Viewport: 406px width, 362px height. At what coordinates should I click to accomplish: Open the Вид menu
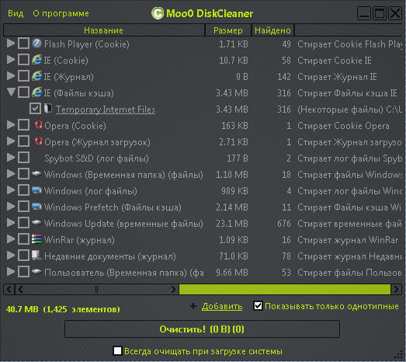click(16, 13)
